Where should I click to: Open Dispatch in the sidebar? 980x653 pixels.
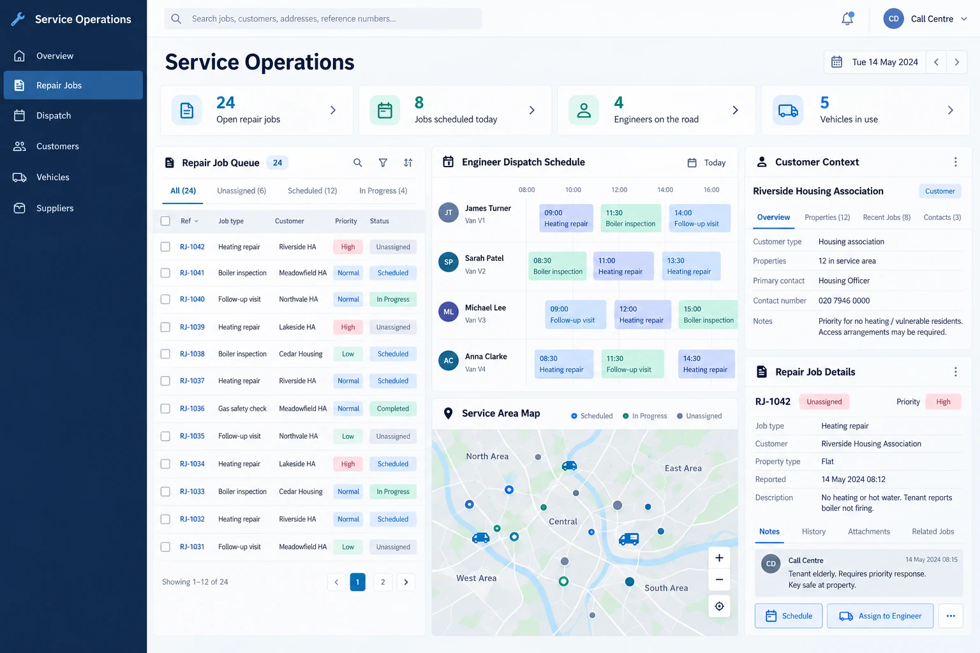coord(73,115)
